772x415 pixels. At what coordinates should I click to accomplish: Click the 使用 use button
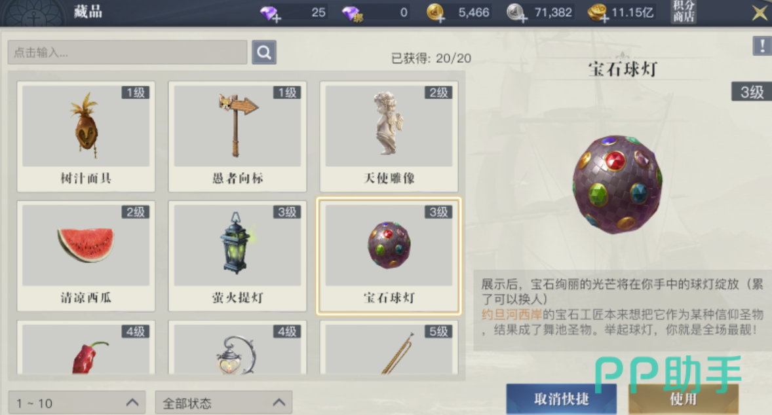(684, 399)
